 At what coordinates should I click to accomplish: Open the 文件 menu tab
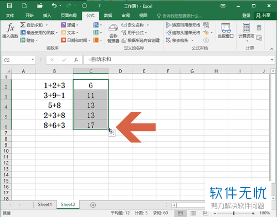(x=10, y=15)
